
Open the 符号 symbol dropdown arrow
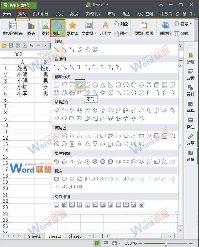(x=191, y=24)
